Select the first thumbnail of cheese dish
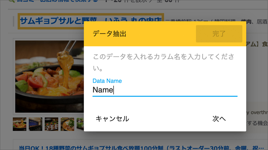The image size is (268, 150). coord(19,124)
